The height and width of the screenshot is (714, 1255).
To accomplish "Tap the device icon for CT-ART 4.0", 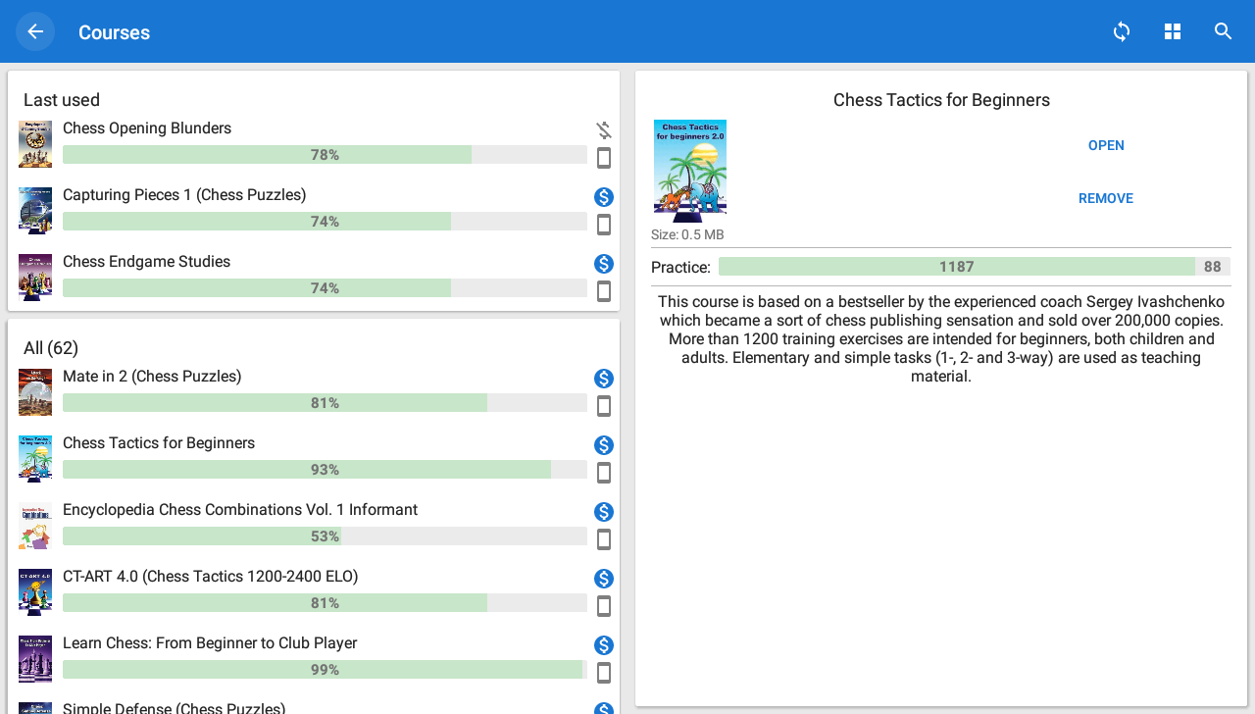I will [x=604, y=606].
